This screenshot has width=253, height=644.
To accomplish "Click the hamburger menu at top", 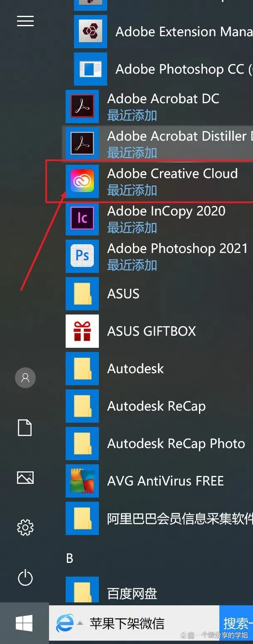I will click(25, 21).
